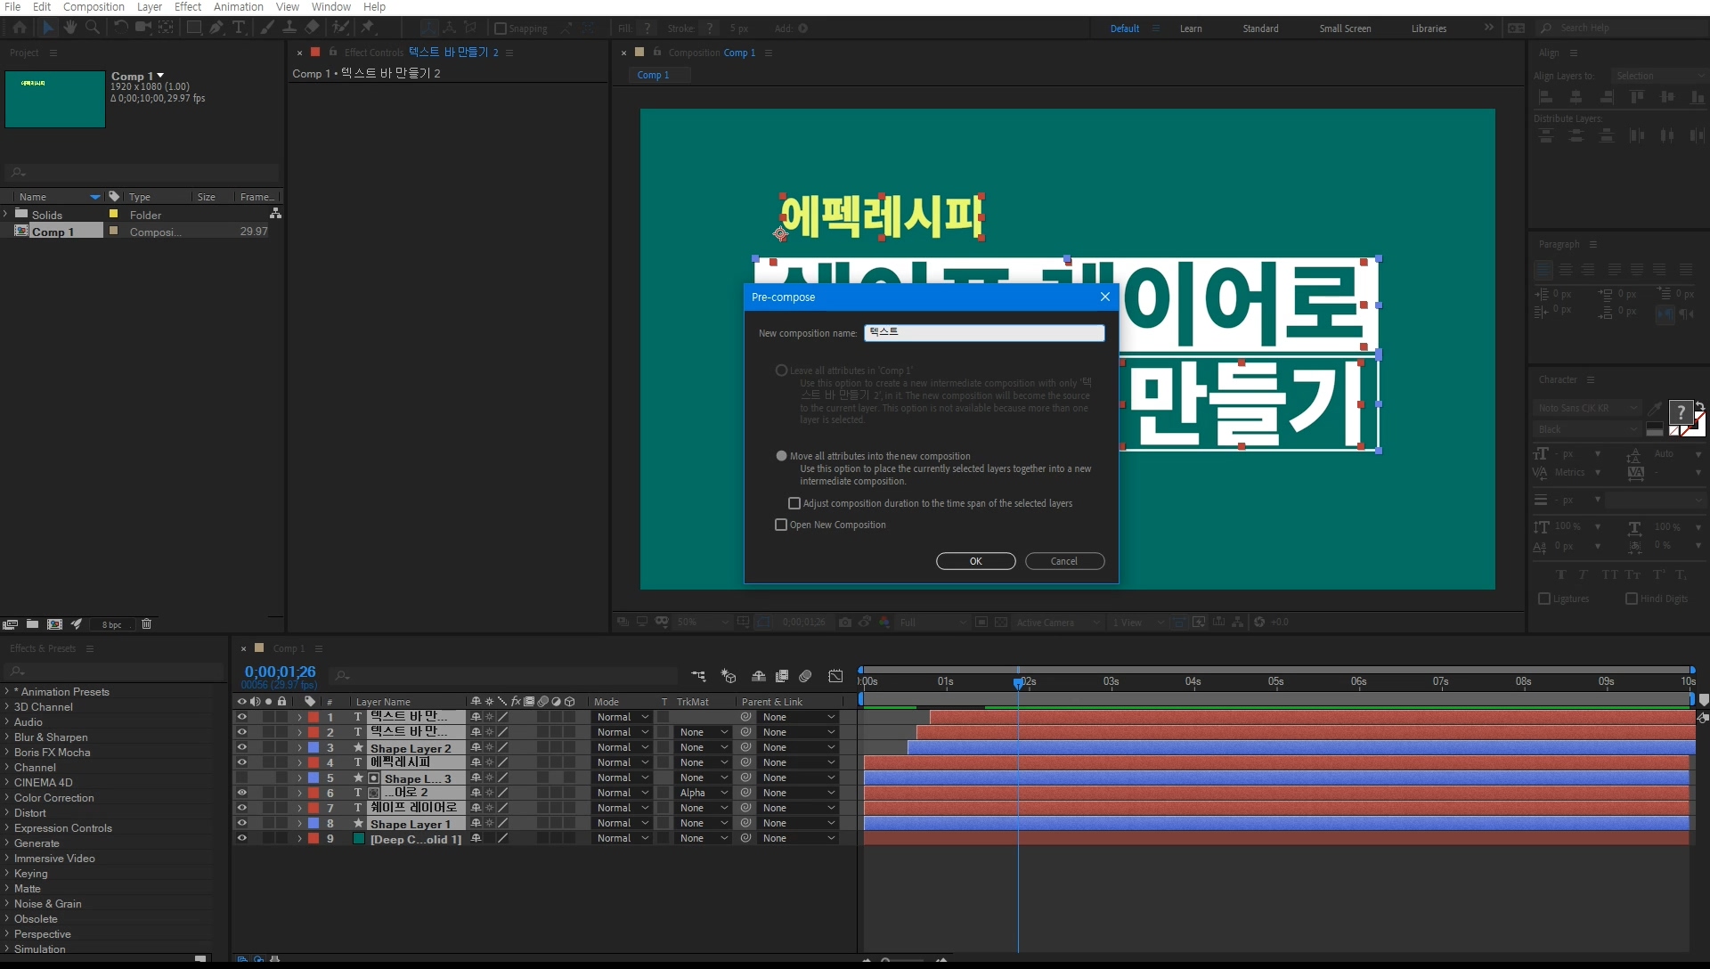Select the Hand tool
The height and width of the screenshot is (969, 1710).
click(70, 28)
